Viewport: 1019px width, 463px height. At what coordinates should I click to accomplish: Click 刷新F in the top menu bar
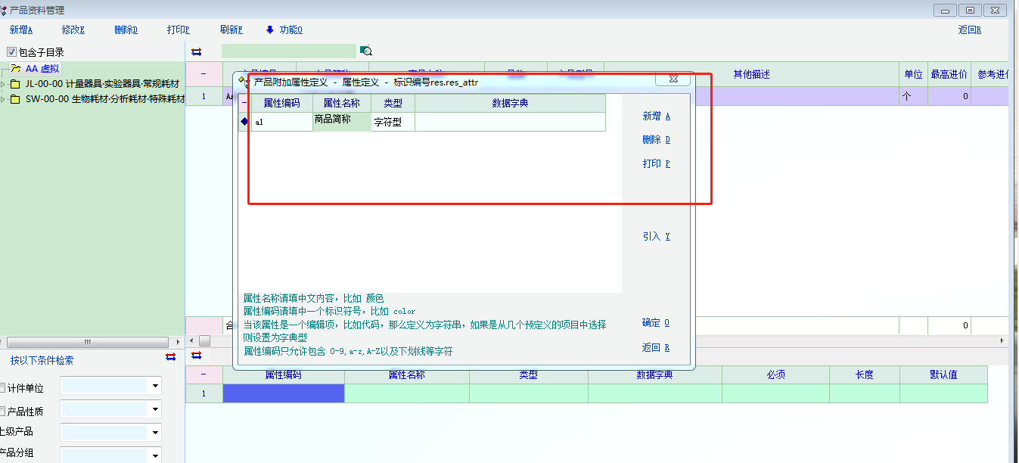coord(231,30)
